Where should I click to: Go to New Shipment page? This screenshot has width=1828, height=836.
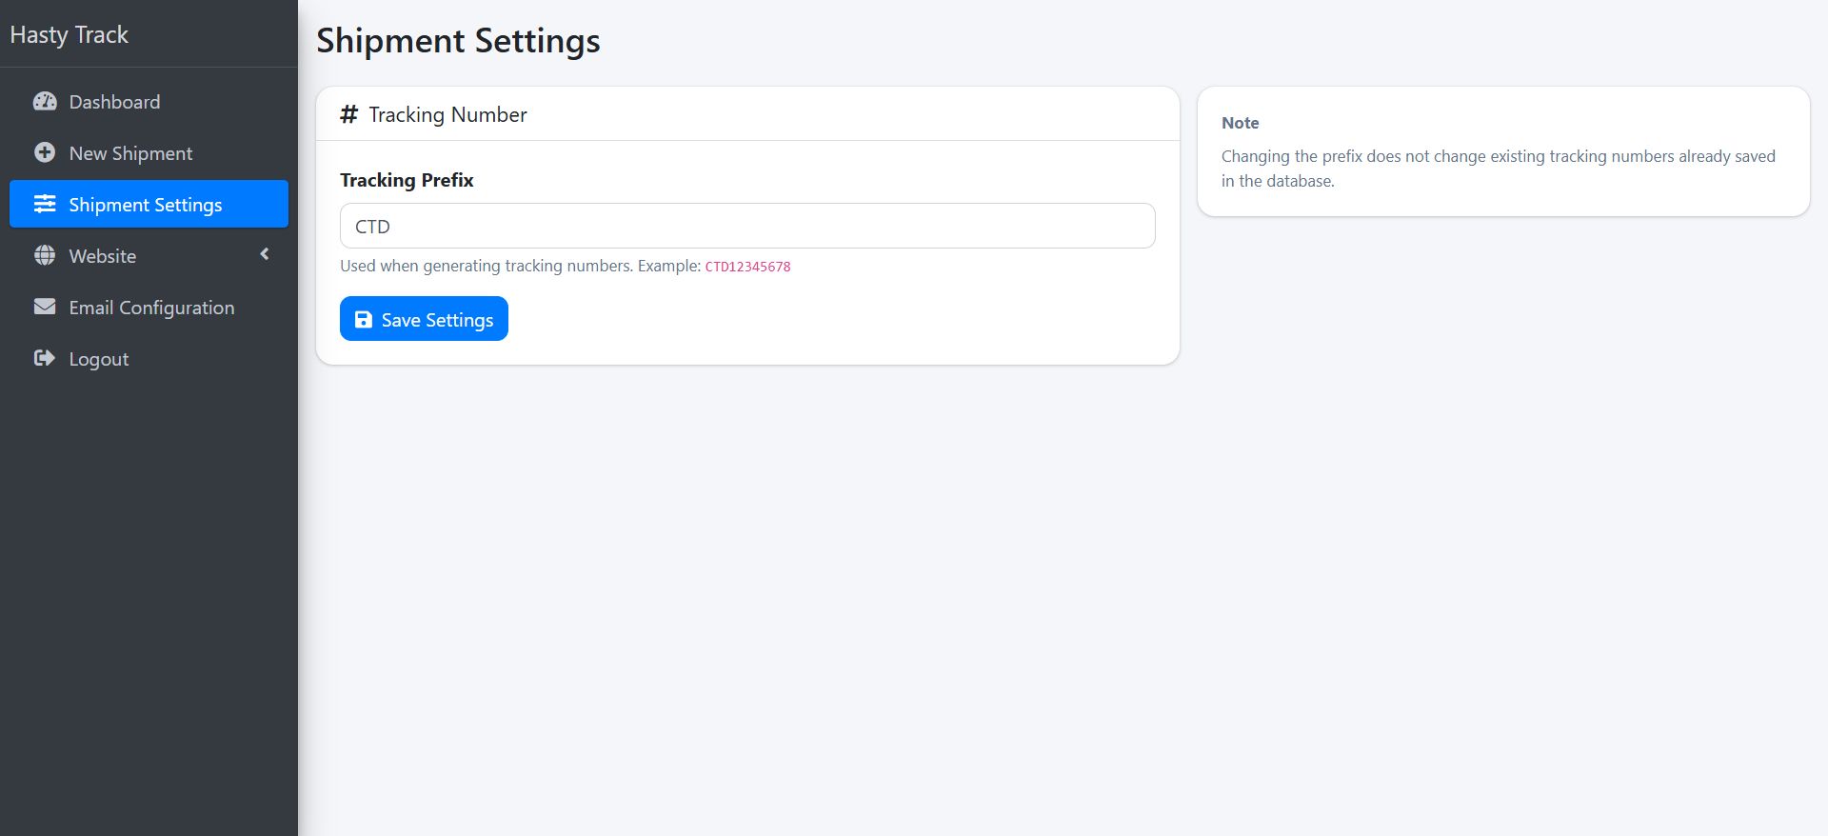click(x=130, y=153)
